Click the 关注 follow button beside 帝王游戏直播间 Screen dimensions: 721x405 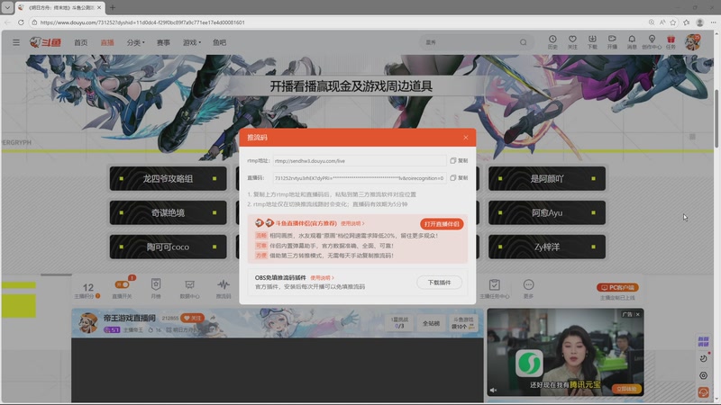pos(192,318)
